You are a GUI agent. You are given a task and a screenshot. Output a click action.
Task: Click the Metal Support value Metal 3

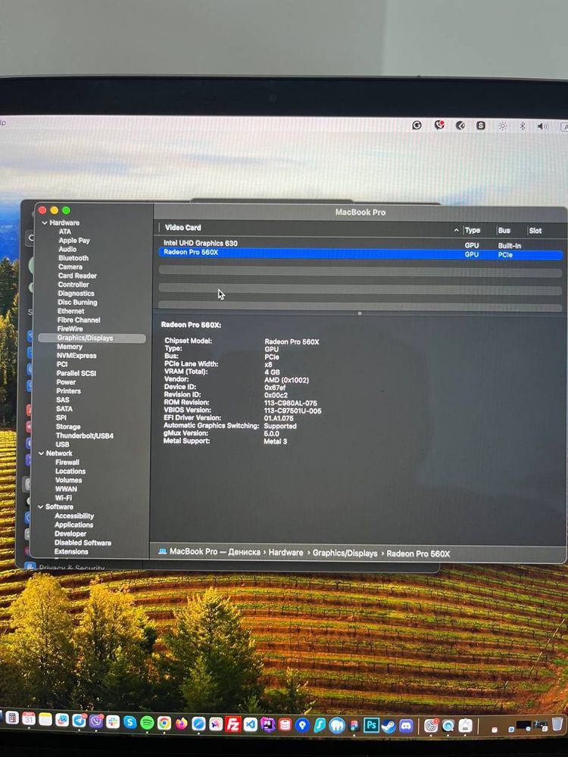click(x=276, y=441)
